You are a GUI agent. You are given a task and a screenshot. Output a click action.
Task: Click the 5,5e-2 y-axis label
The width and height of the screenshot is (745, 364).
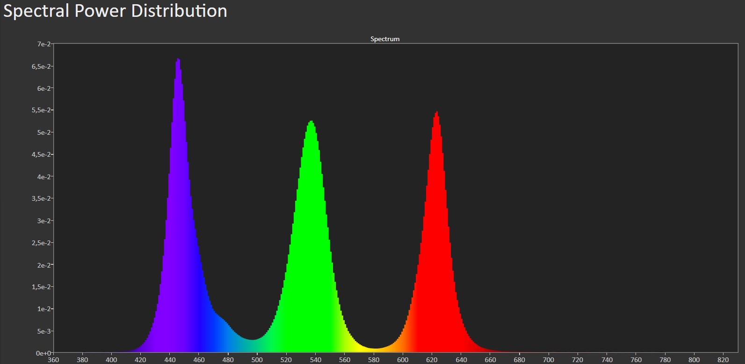tap(41, 110)
